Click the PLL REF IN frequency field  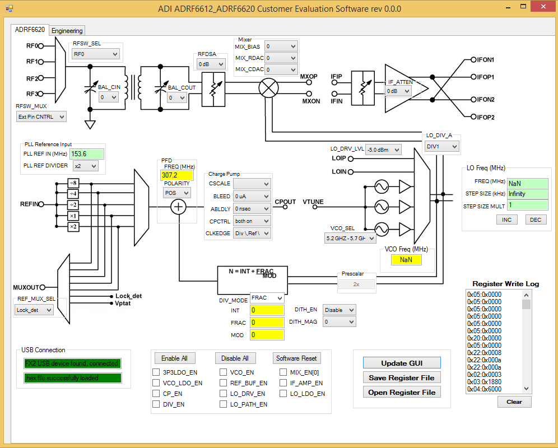click(x=87, y=154)
